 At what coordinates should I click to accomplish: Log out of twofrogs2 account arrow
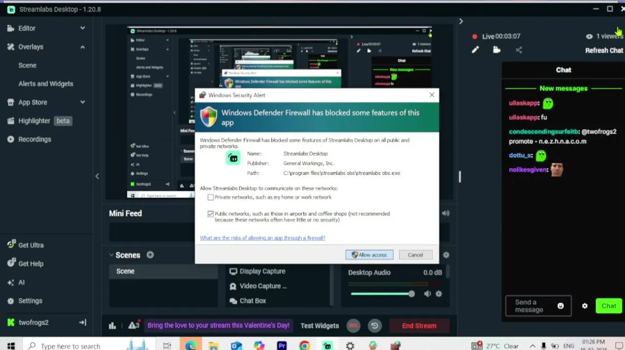[82, 322]
